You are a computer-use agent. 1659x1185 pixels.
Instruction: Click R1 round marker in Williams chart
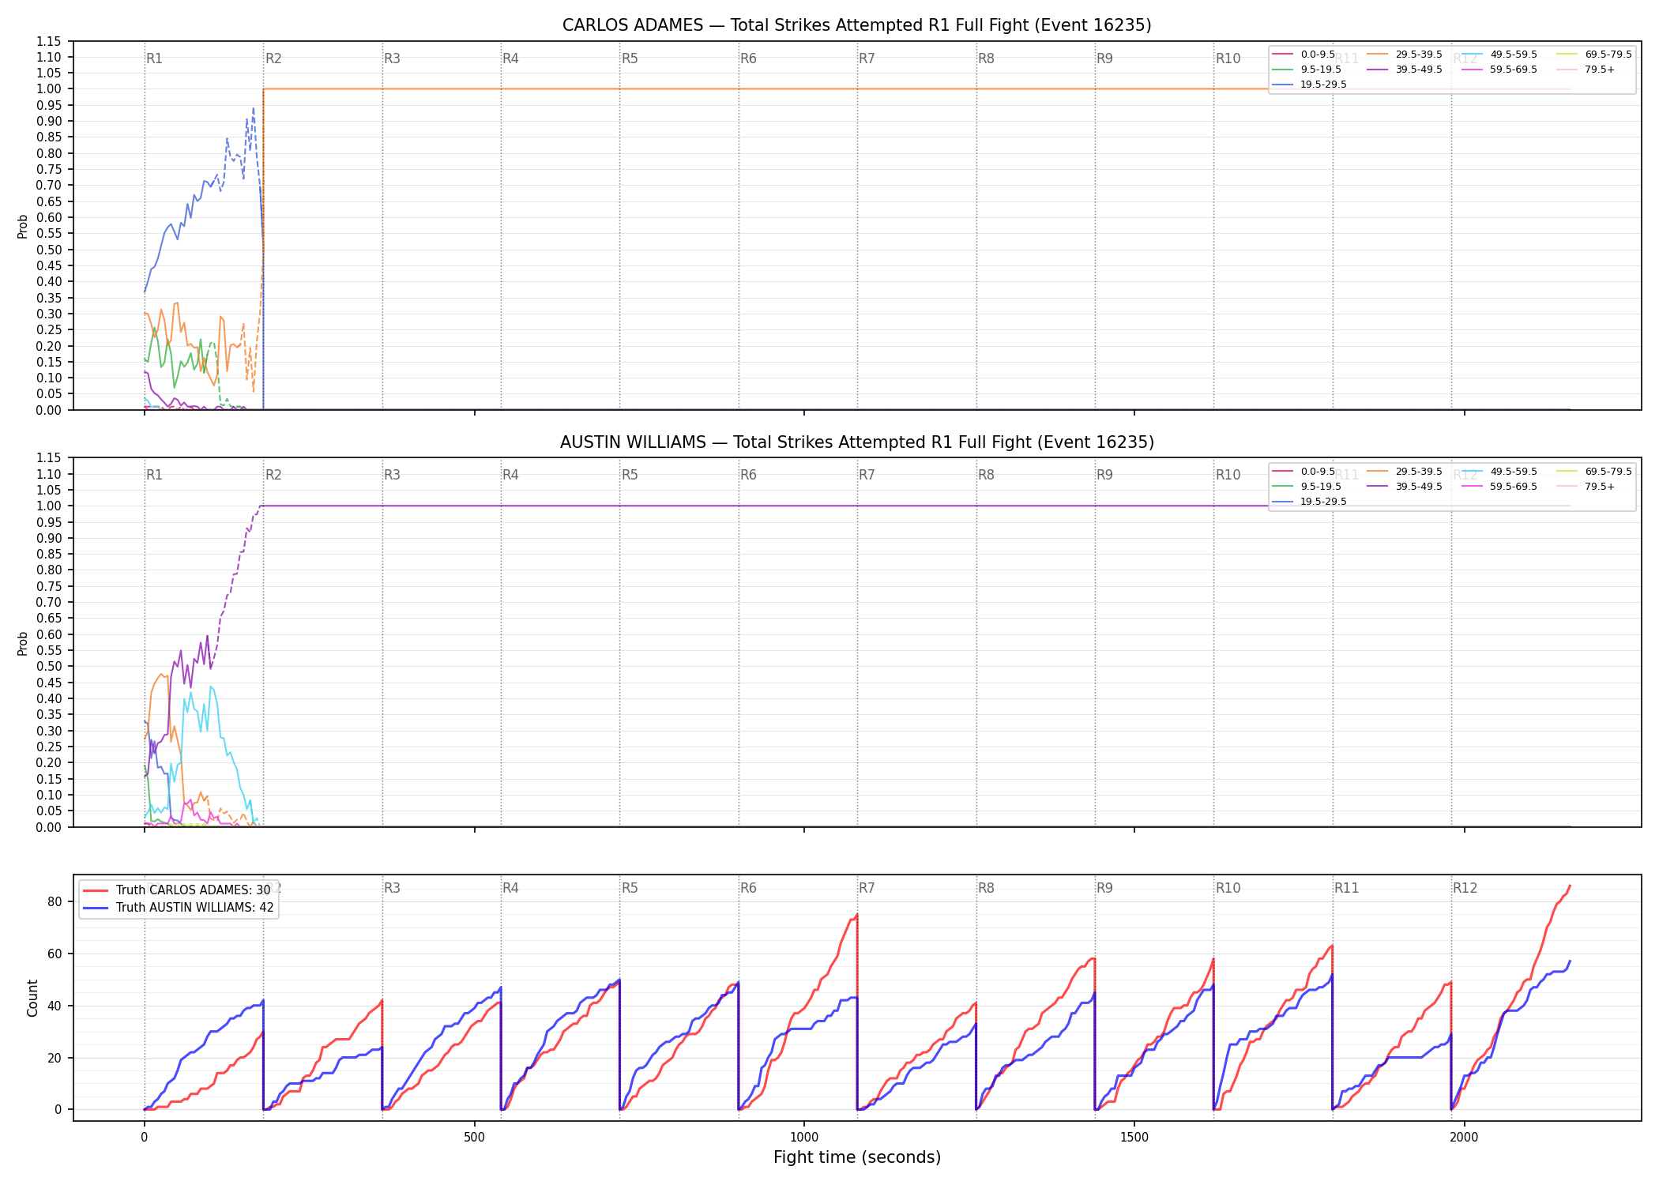[154, 475]
